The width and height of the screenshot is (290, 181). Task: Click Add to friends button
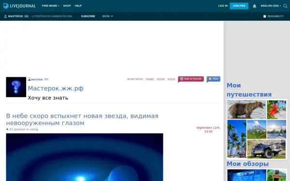click(x=191, y=79)
